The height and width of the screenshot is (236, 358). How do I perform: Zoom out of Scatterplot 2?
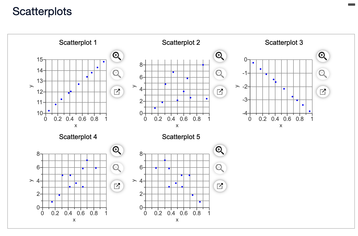(220, 74)
